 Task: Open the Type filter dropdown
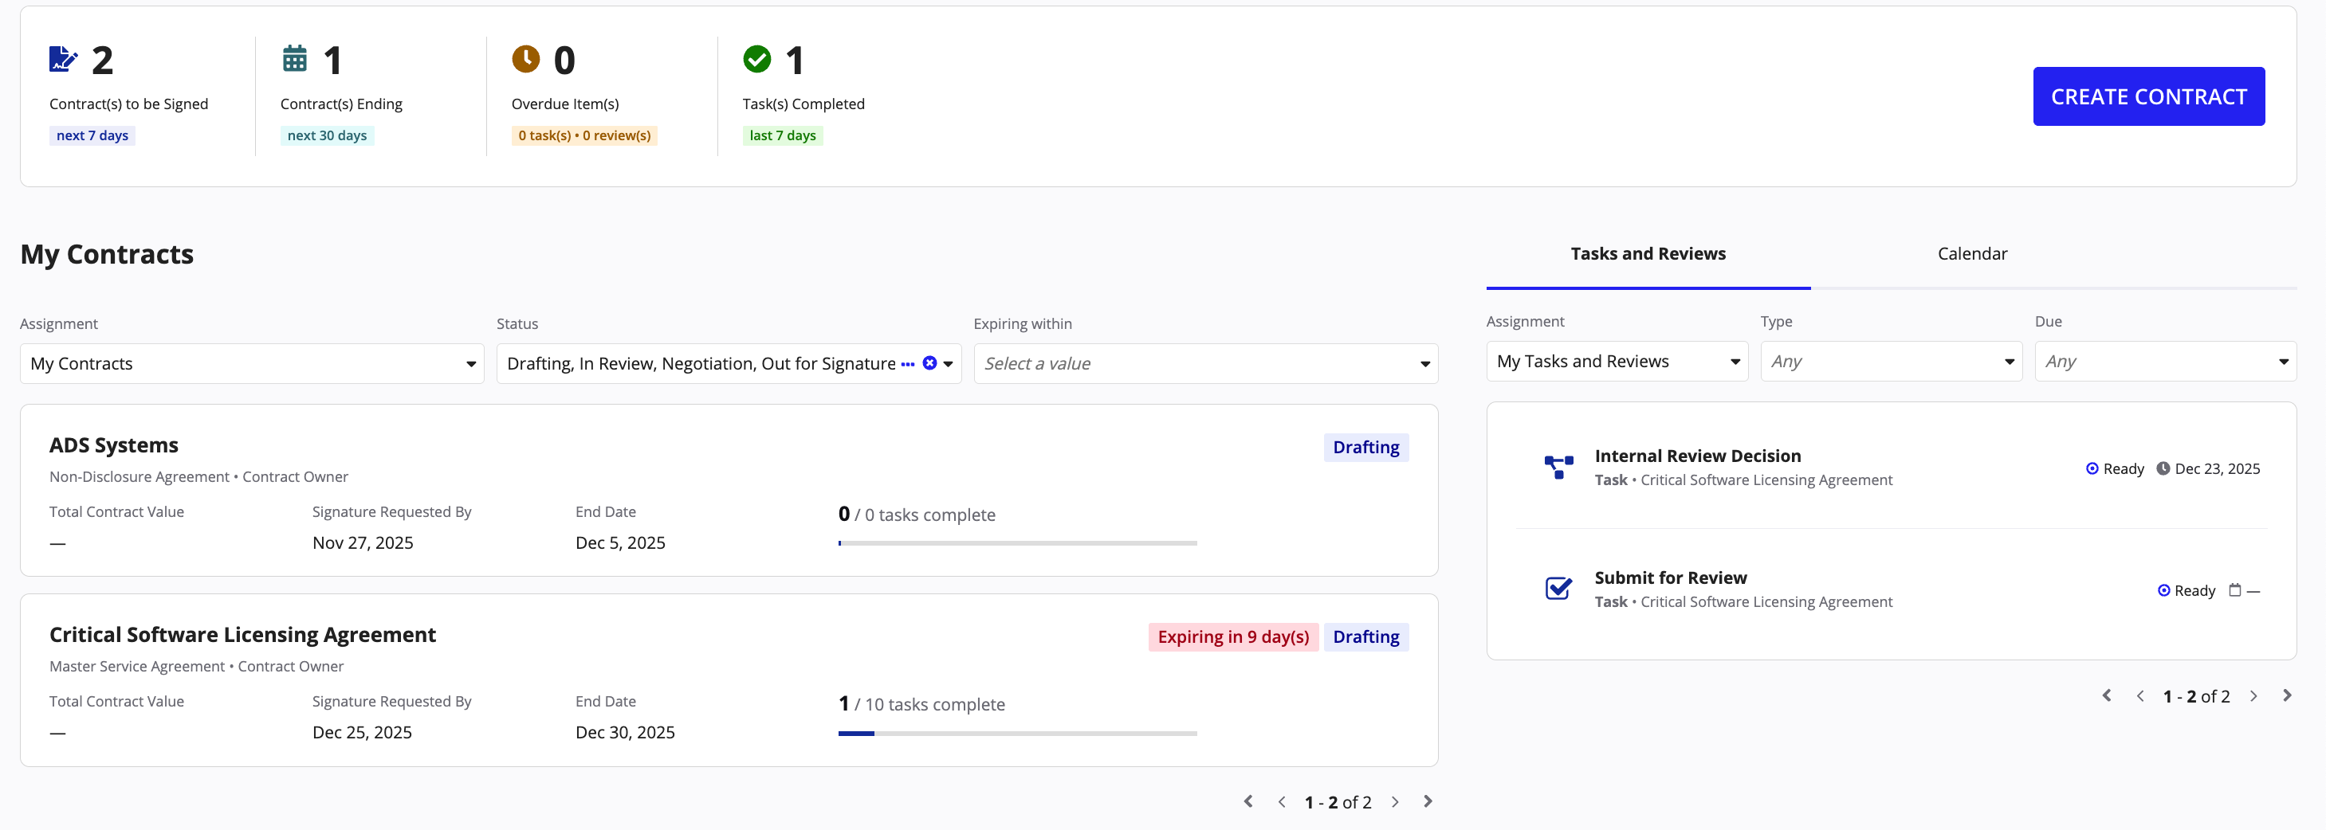(1891, 361)
